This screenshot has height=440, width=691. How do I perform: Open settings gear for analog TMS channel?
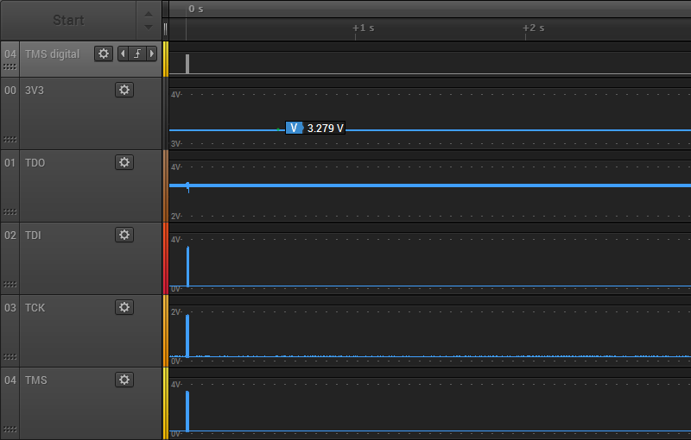point(124,380)
